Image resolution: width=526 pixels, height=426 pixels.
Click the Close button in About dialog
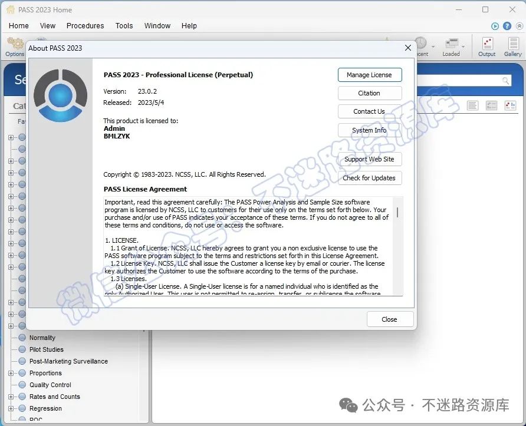(x=390, y=319)
